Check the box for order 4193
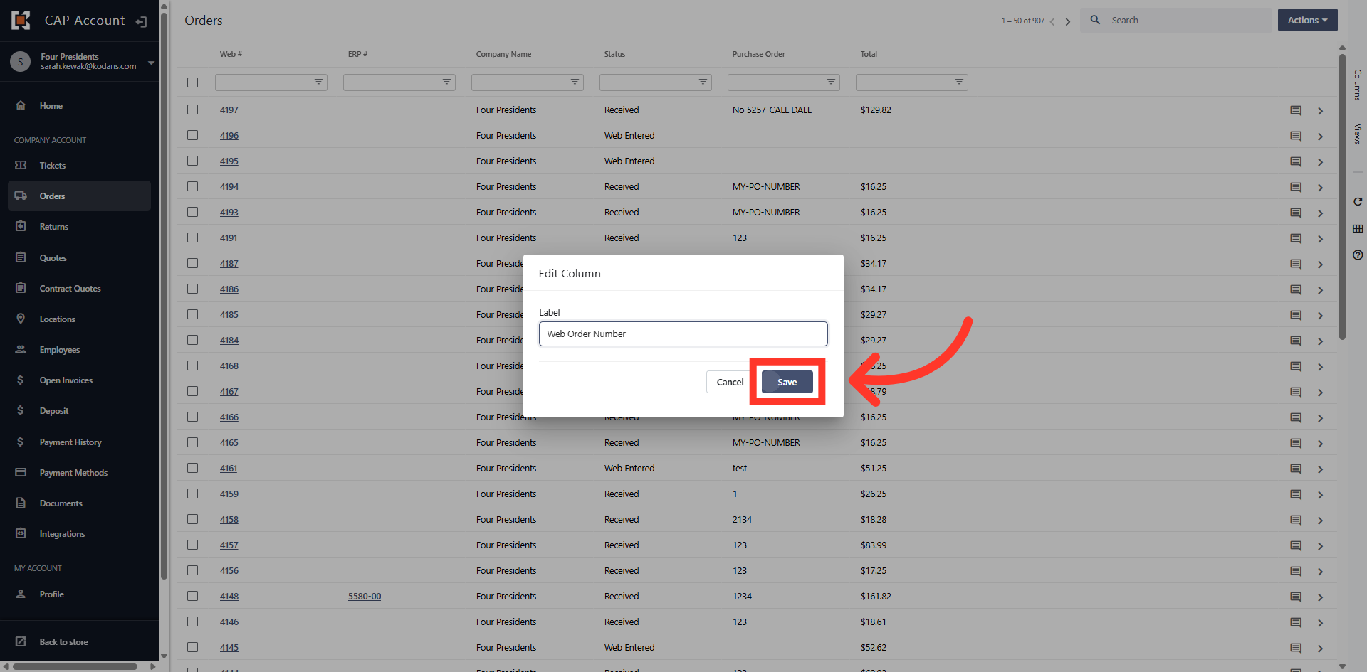 pos(192,212)
